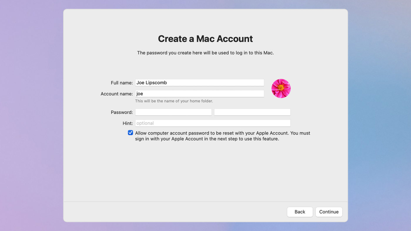This screenshot has width=411, height=231.
Task: Uncheck the Apple Account password reset option
Action: 130,133
